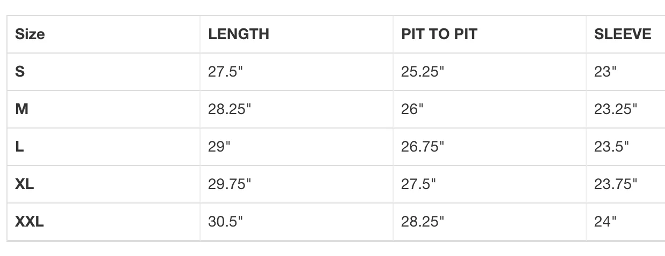Select the M size row label
Screen dimensions: 665x256
coord(22,109)
